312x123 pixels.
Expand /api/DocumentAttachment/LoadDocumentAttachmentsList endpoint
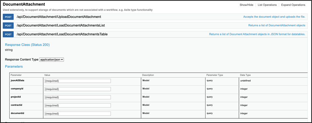(61, 26)
